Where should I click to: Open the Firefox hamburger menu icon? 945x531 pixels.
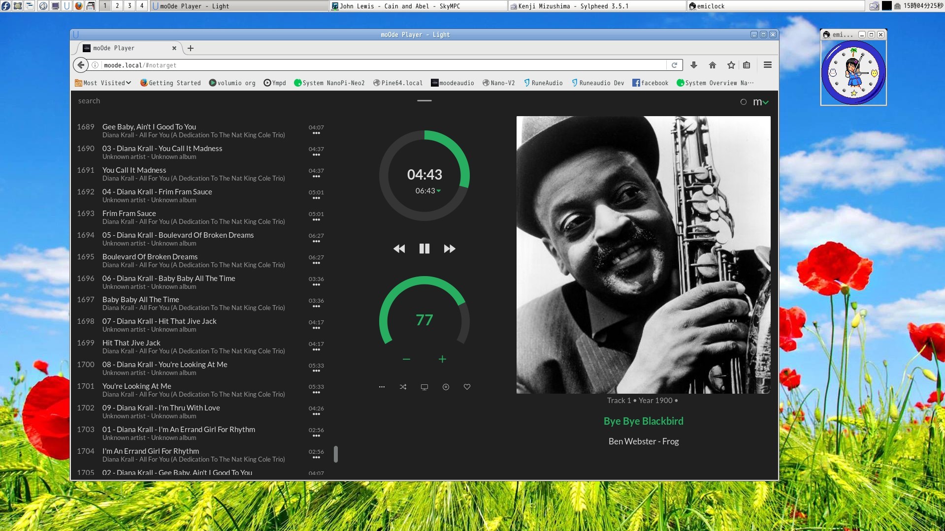point(767,64)
